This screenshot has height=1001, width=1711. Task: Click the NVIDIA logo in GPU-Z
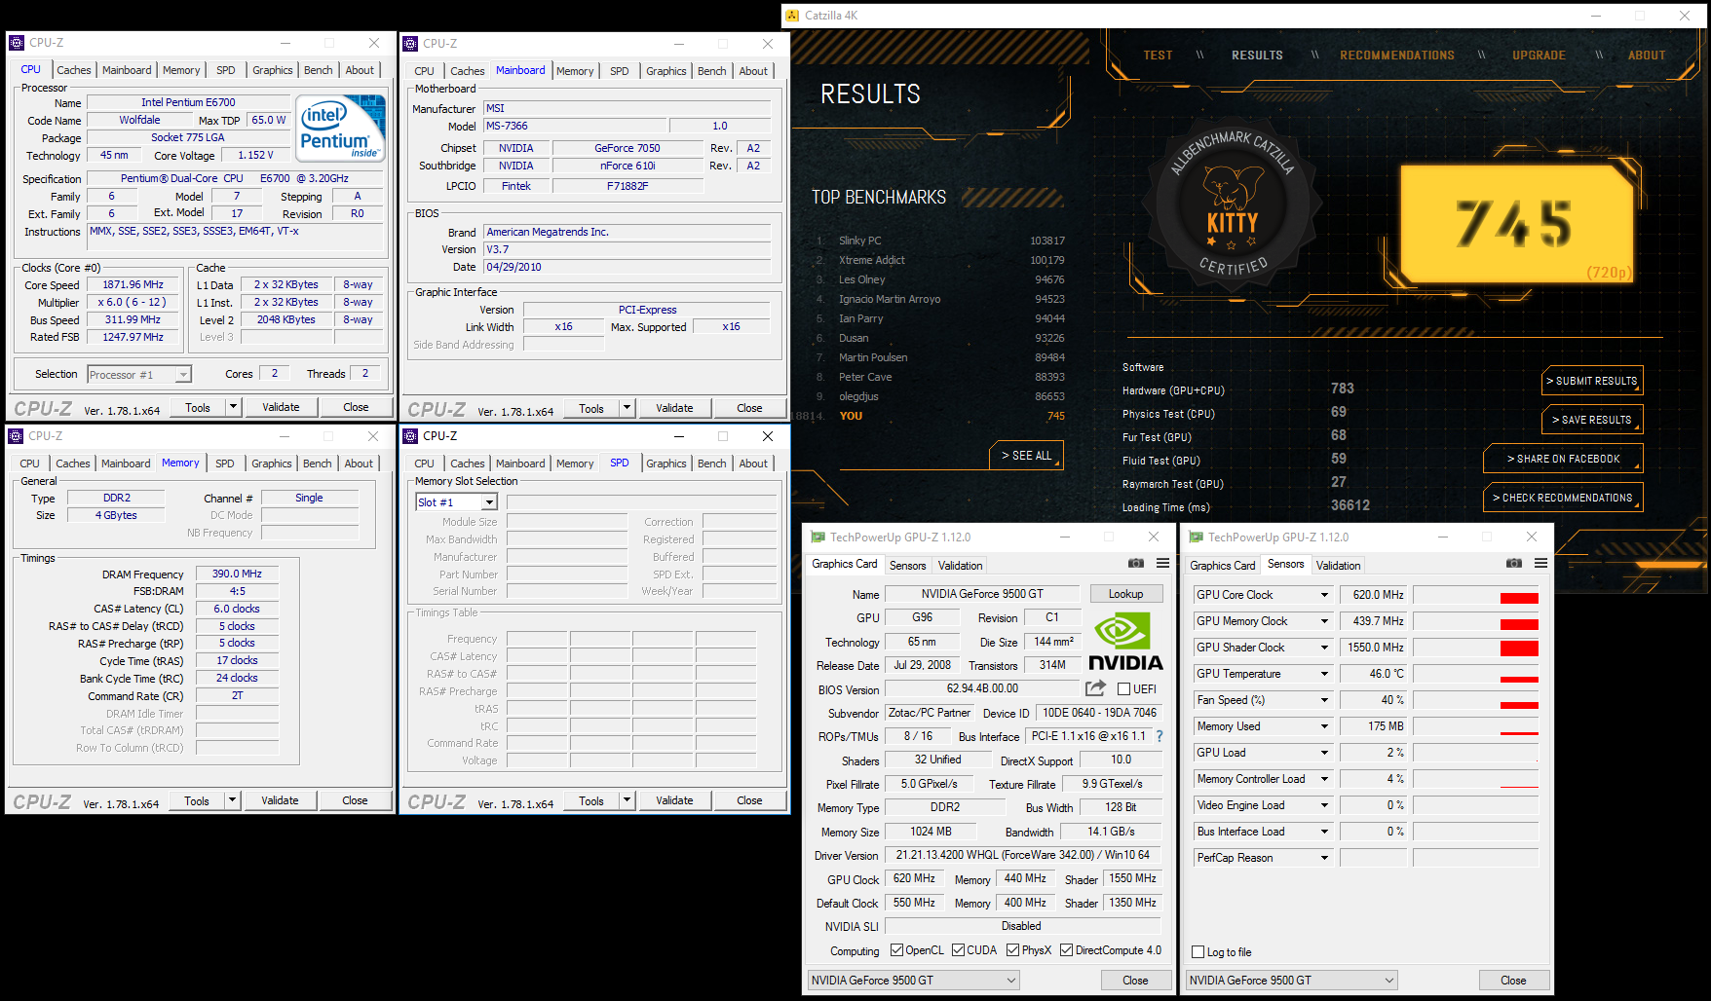1125,643
